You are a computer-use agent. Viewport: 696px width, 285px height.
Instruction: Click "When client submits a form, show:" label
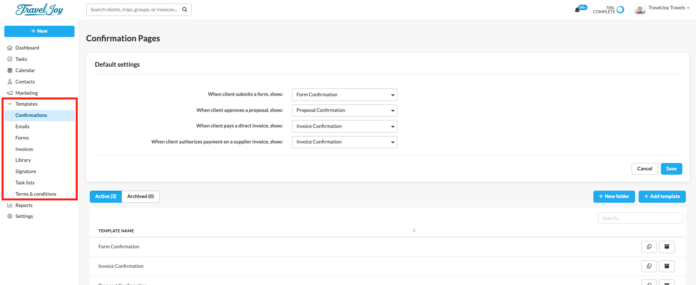pyautogui.click(x=246, y=94)
